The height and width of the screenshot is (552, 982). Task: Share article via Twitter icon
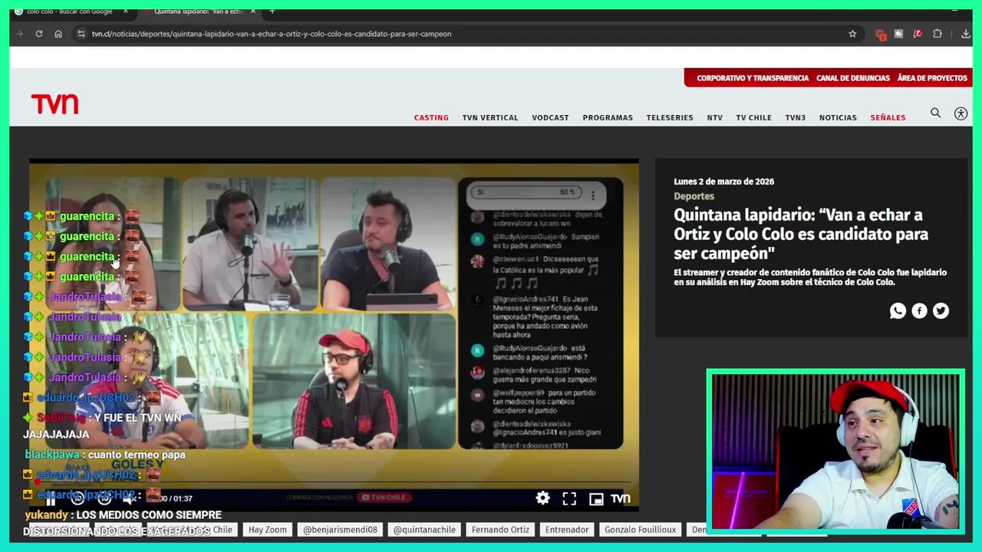(941, 310)
